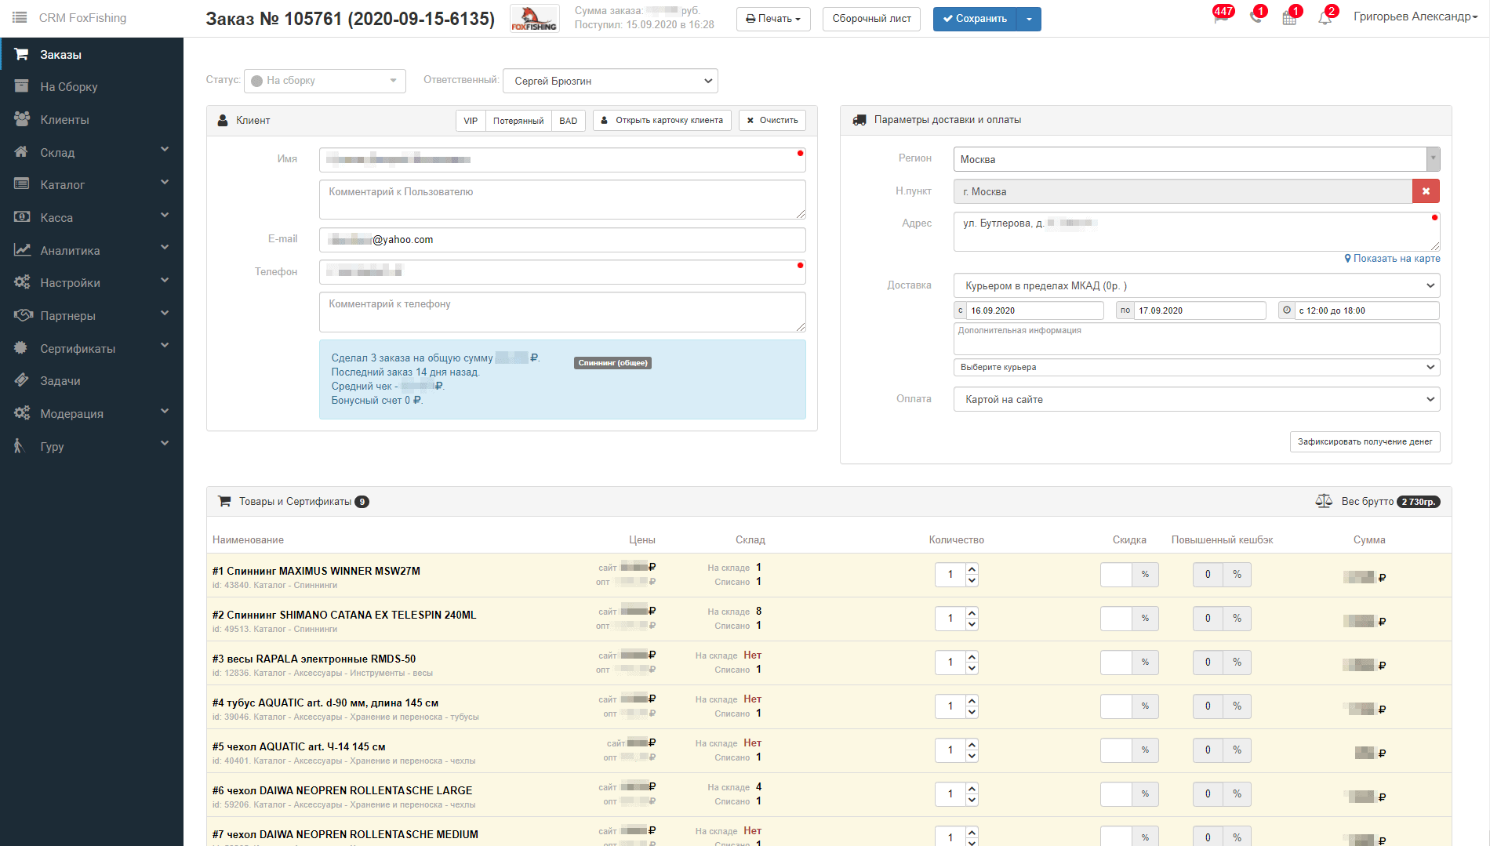This screenshot has width=1490, height=846.
Task: Open chat messages icon with 447 badge
Action: click(x=1222, y=16)
